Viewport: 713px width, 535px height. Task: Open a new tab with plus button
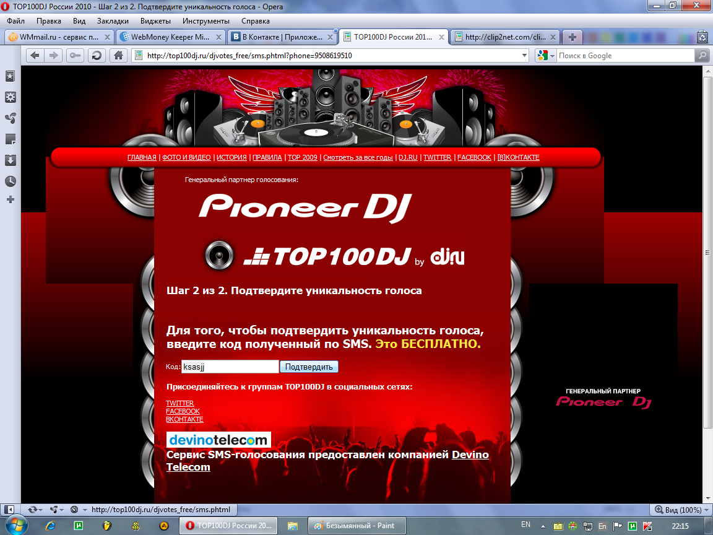572,37
